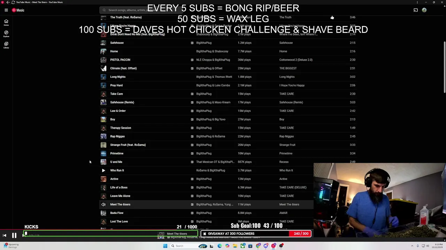Click the explicit badge on Take Care row

point(192,94)
